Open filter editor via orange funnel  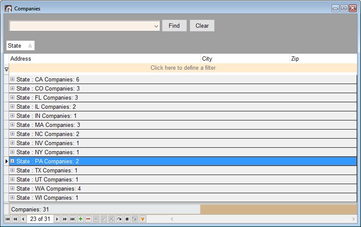[142, 219]
